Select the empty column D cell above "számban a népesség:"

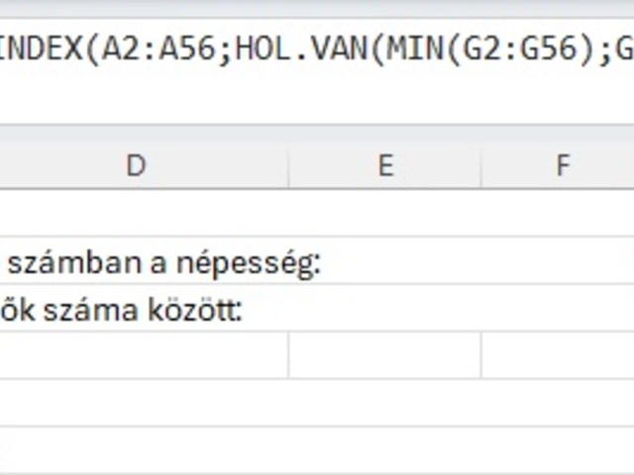[x=144, y=213]
